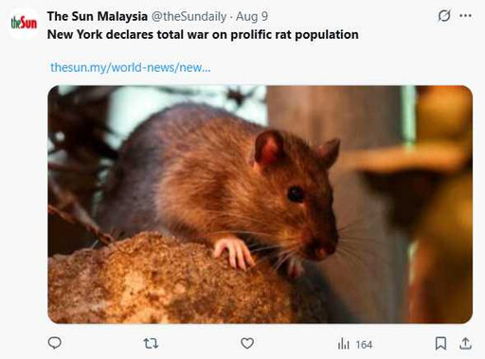The image size is (485, 359).
Task: Click The Sun Malaysia display name
Action: click(98, 16)
